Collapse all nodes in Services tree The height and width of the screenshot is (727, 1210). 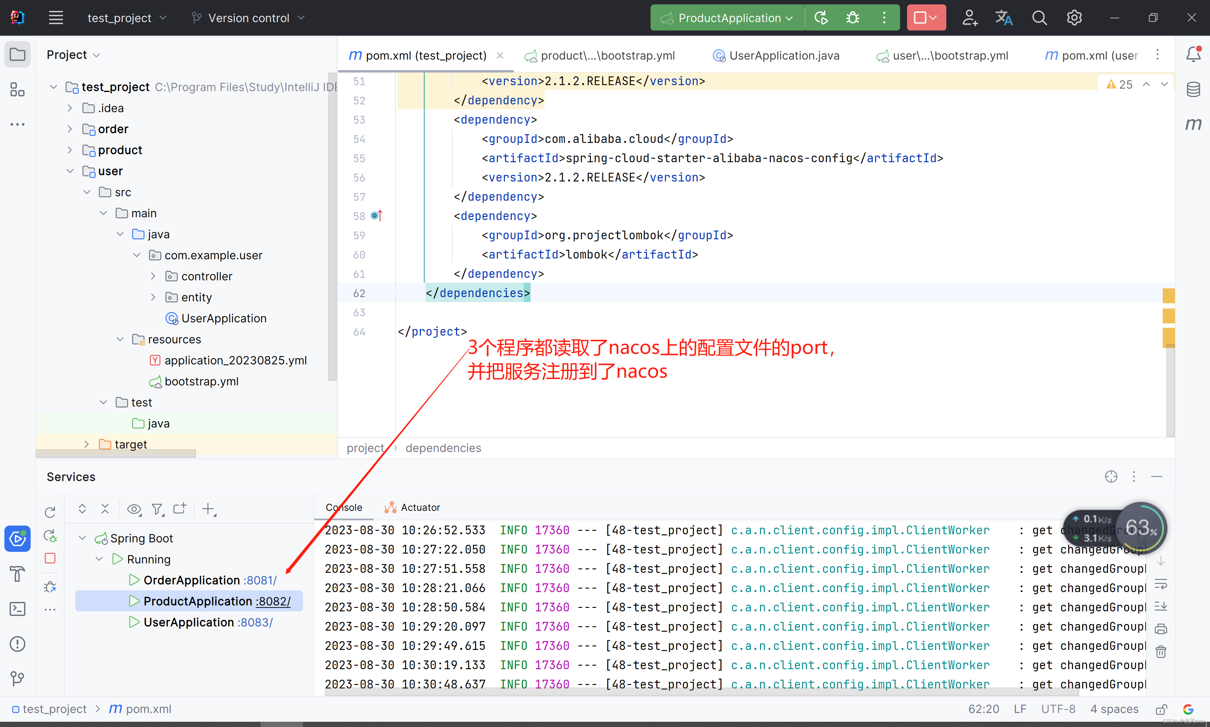tap(105, 509)
